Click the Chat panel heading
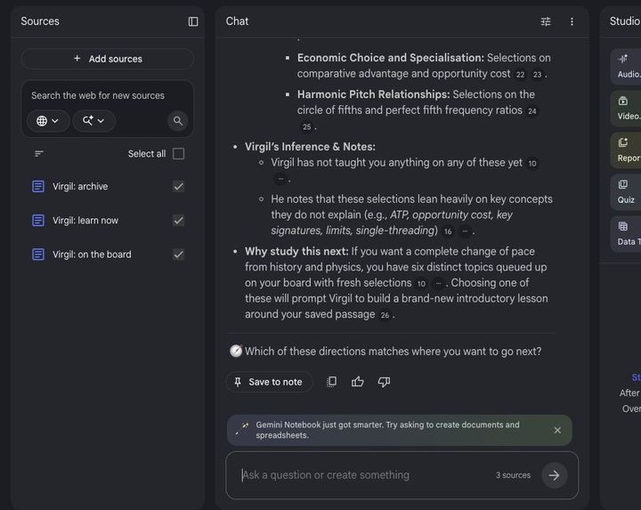 (x=237, y=21)
